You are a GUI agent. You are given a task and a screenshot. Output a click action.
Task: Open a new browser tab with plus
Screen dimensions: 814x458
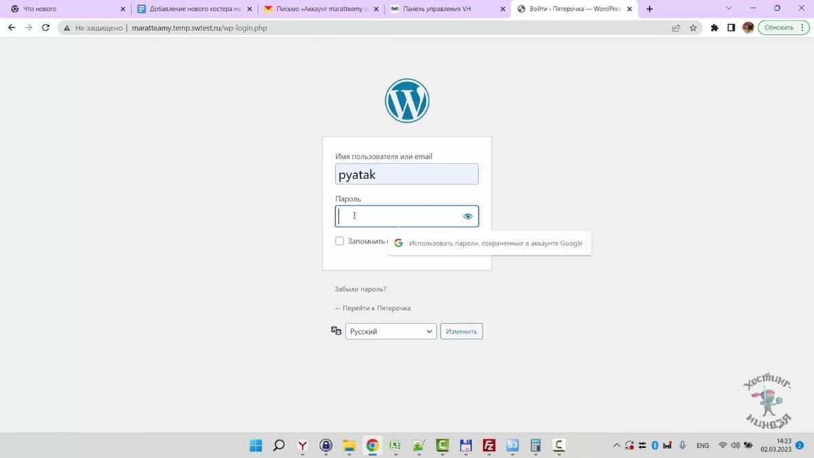650,9
